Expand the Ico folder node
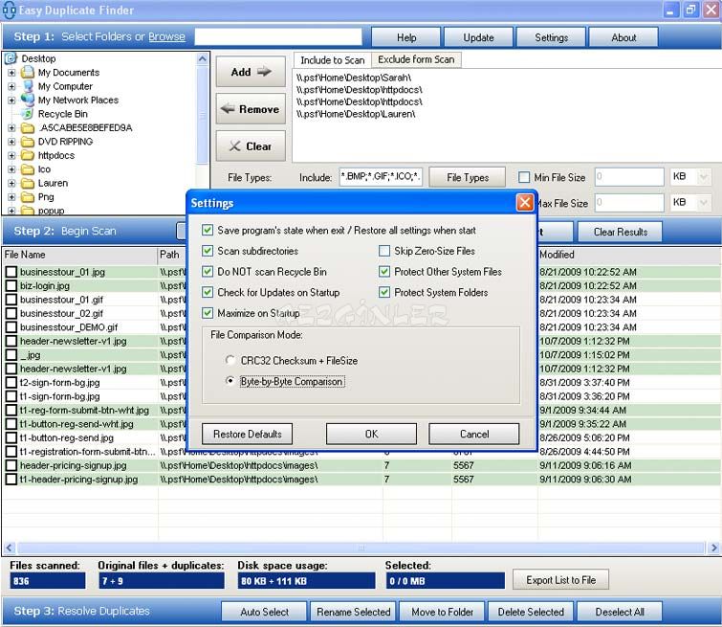 pyautogui.click(x=11, y=169)
